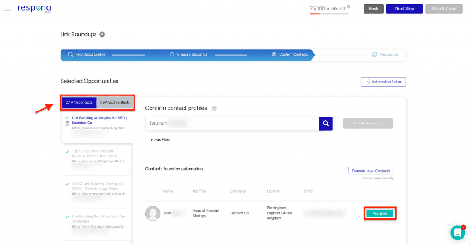
Task: Click the Find Opportunities magnifier icon
Action: point(70,55)
